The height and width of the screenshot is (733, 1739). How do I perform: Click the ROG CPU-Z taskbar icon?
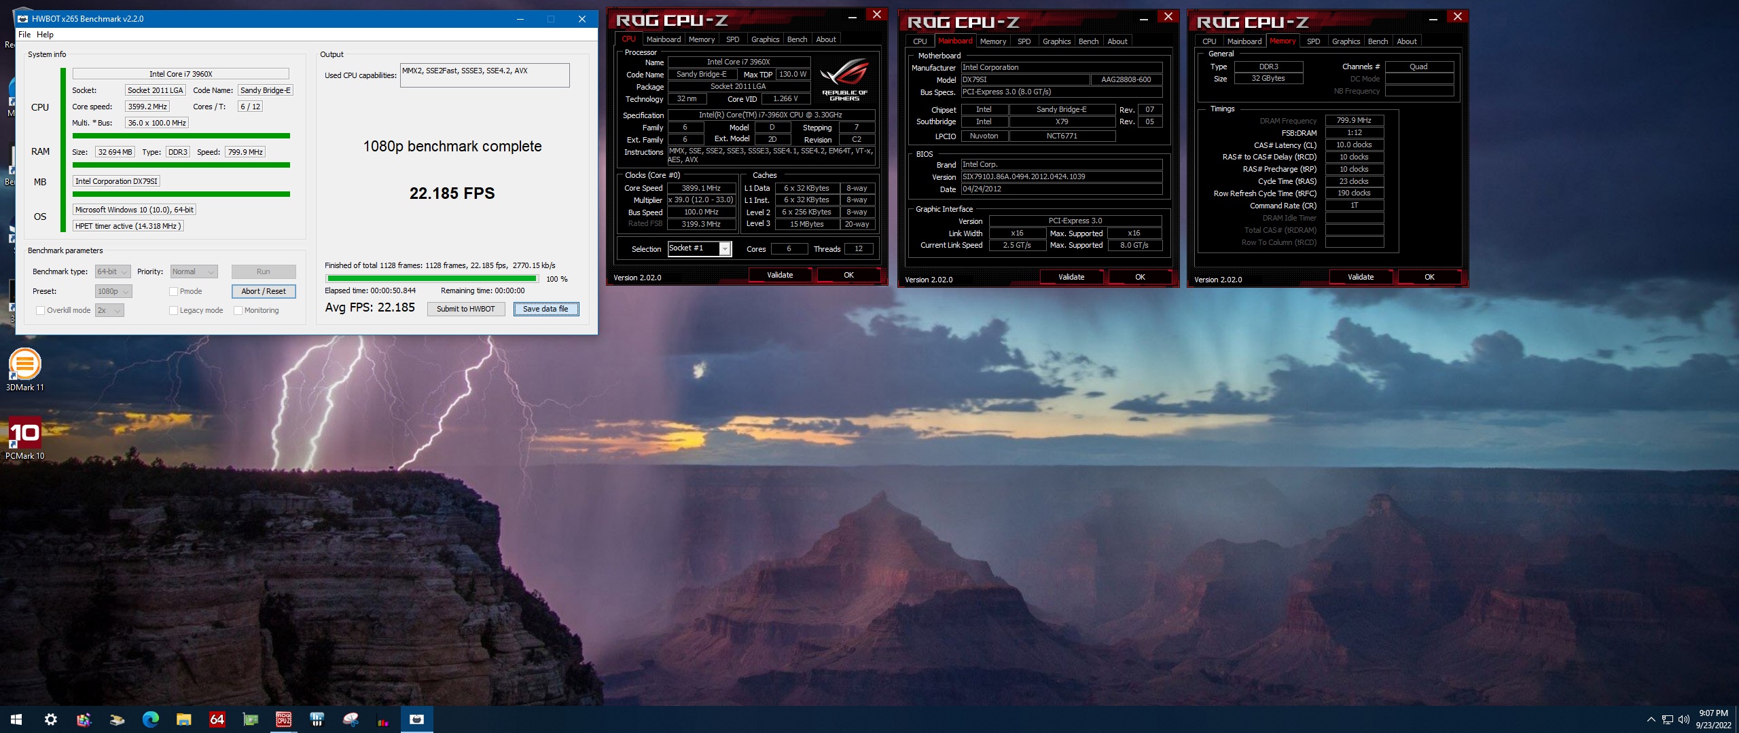(283, 719)
